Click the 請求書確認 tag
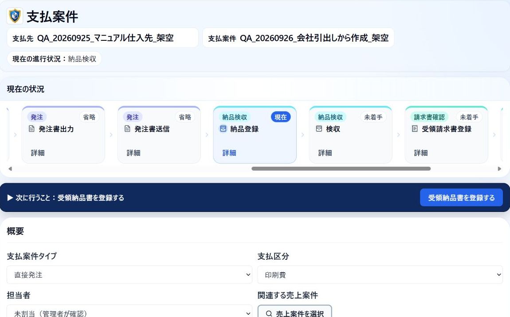This screenshot has width=510, height=317. click(429, 117)
